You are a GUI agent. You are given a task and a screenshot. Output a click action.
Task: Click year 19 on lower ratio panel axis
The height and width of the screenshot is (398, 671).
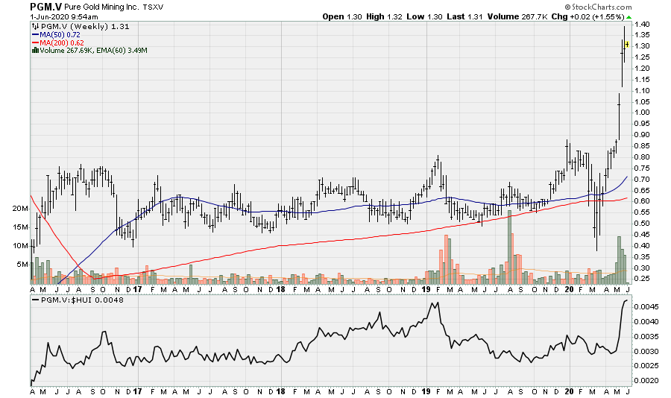pos(426,391)
